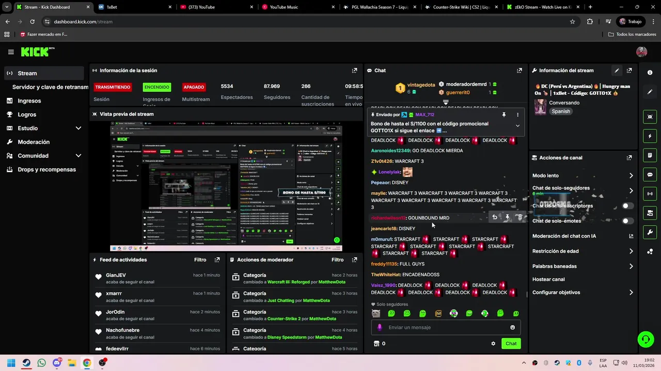
Task: Open the Windows Start menu
Action: pos(11,363)
